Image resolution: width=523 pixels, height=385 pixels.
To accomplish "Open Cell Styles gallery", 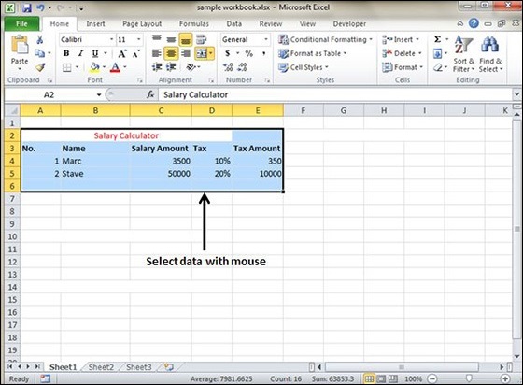I will (x=304, y=67).
